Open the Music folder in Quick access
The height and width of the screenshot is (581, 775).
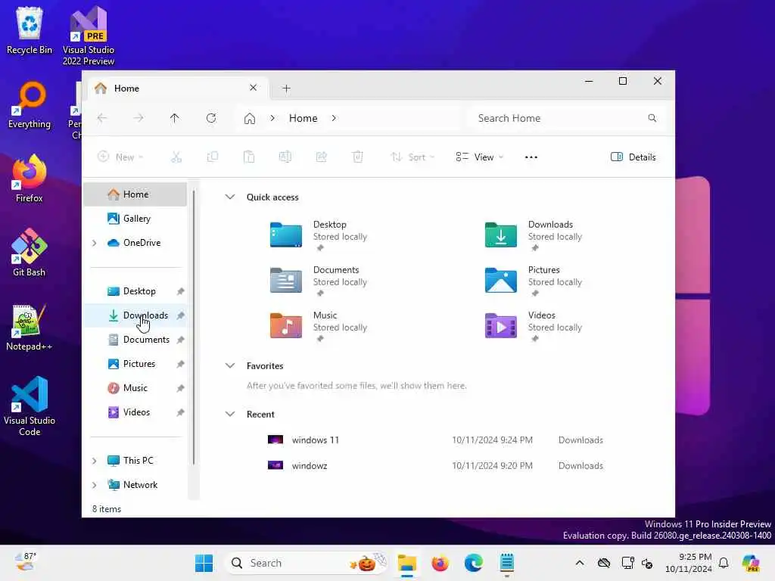319,325
